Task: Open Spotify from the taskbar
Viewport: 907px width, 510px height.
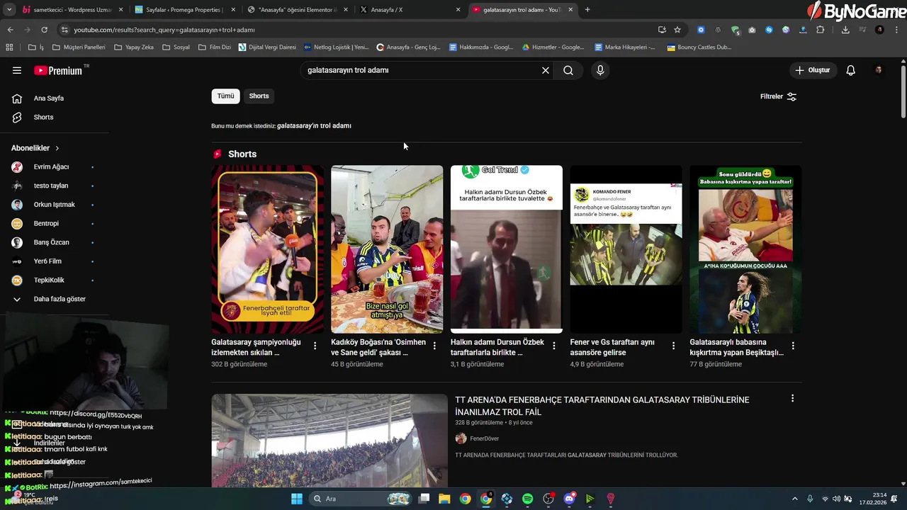Action: pos(528,499)
